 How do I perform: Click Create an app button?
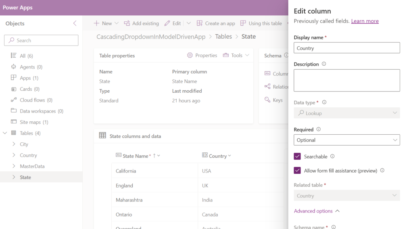pyautogui.click(x=216, y=23)
